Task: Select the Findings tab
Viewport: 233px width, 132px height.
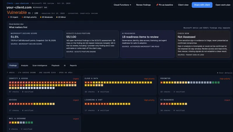Action: click(x=13, y=65)
